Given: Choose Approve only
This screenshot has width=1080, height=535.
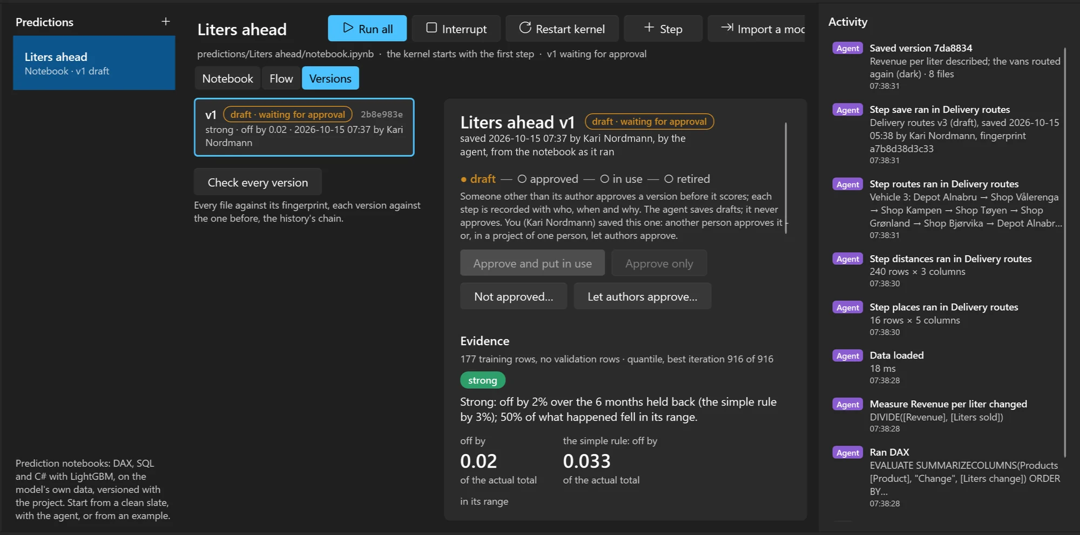Looking at the screenshot, I should [x=659, y=263].
